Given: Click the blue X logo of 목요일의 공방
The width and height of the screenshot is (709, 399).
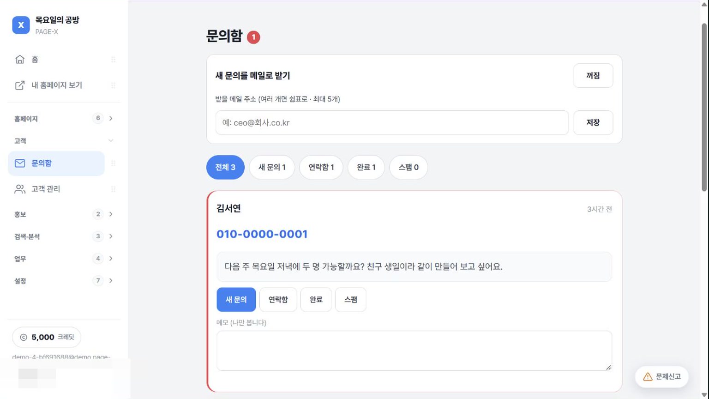Looking at the screenshot, I should point(21,25).
